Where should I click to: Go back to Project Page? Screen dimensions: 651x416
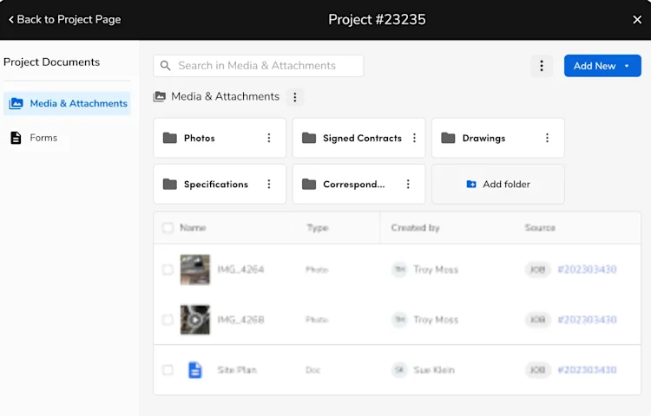pyautogui.click(x=65, y=19)
